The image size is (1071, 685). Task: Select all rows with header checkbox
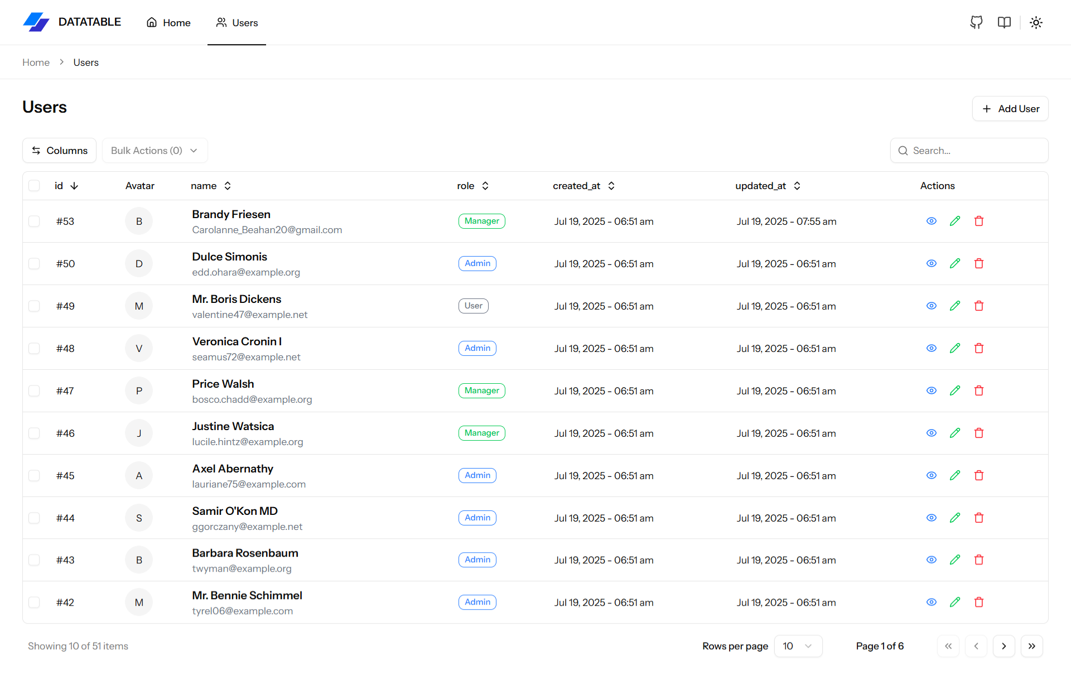pyautogui.click(x=34, y=186)
